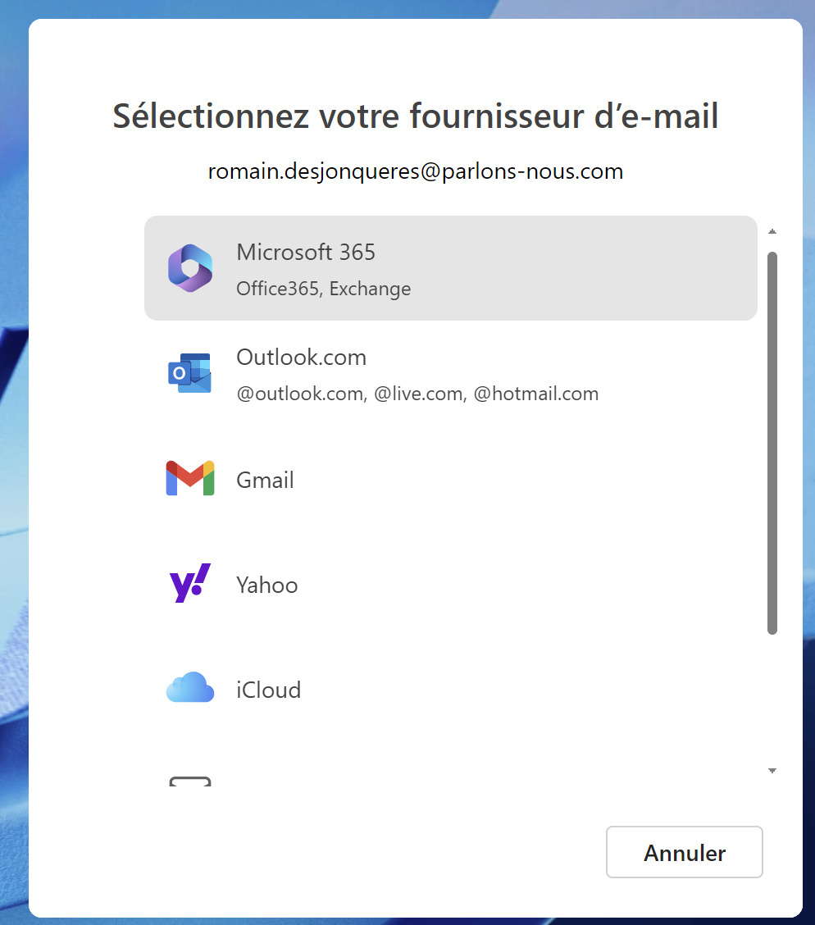Viewport: 815px width, 925px height.
Task: Choose Outlook.com as email provider
Action: [301, 358]
